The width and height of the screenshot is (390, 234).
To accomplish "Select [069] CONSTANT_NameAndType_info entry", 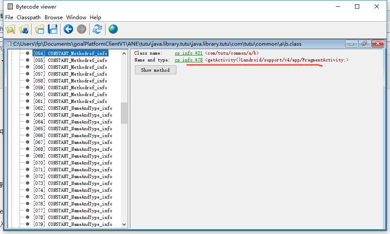I will tap(73, 156).
